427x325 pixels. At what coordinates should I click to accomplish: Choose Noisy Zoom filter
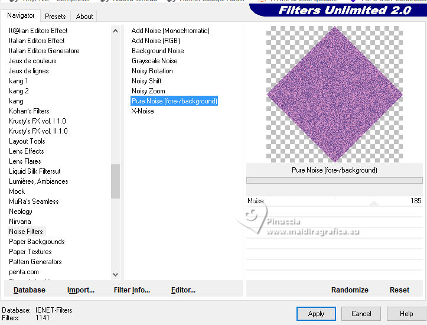148,91
